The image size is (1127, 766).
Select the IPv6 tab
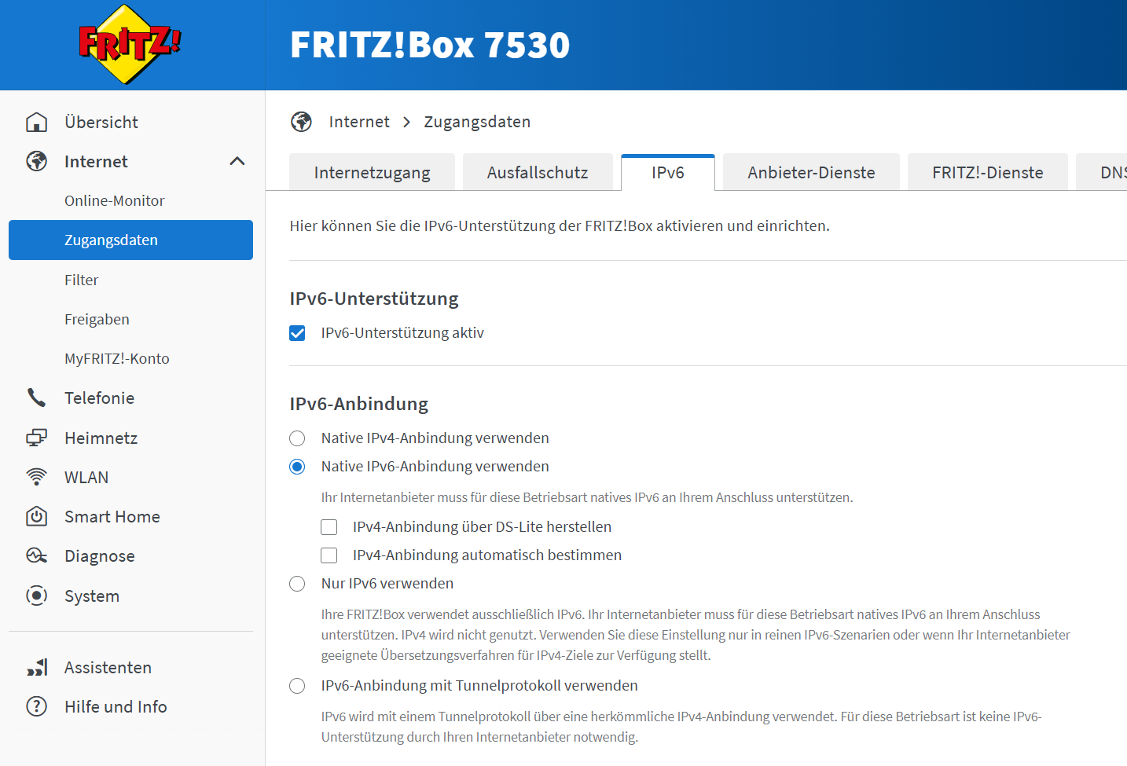tap(668, 172)
